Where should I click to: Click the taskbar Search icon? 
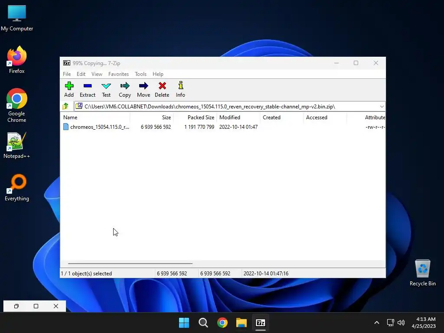(203, 323)
